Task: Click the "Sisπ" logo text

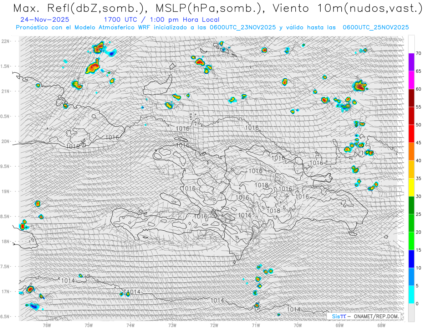Action: click(x=339, y=316)
